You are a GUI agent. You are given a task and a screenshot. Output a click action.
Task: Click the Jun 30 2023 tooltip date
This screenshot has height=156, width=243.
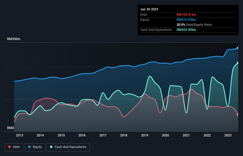[x=149, y=9]
